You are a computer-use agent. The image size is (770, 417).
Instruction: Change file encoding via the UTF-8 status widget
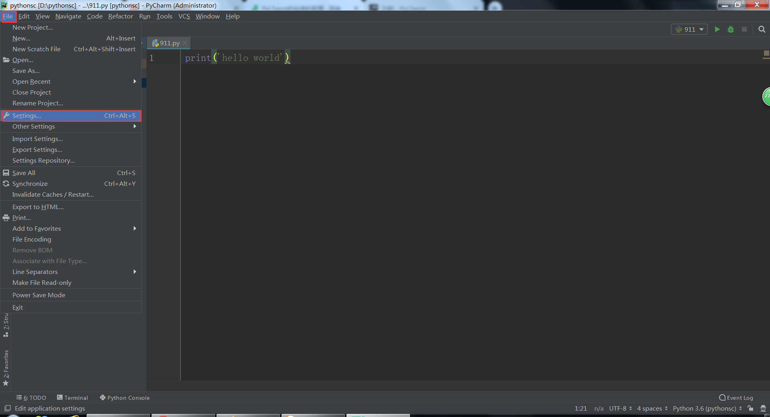(x=619, y=408)
